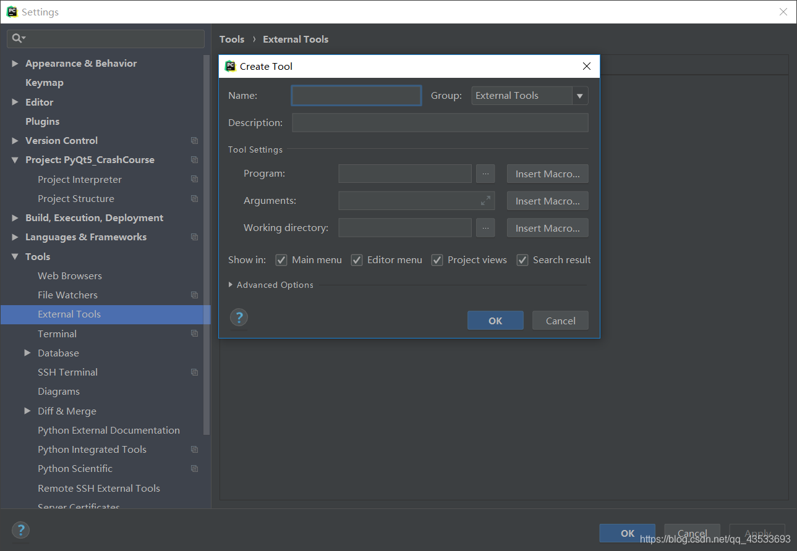The image size is (797, 551).
Task: Click Tools breadcrumb in settings header
Action: click(x=232, y=40)
